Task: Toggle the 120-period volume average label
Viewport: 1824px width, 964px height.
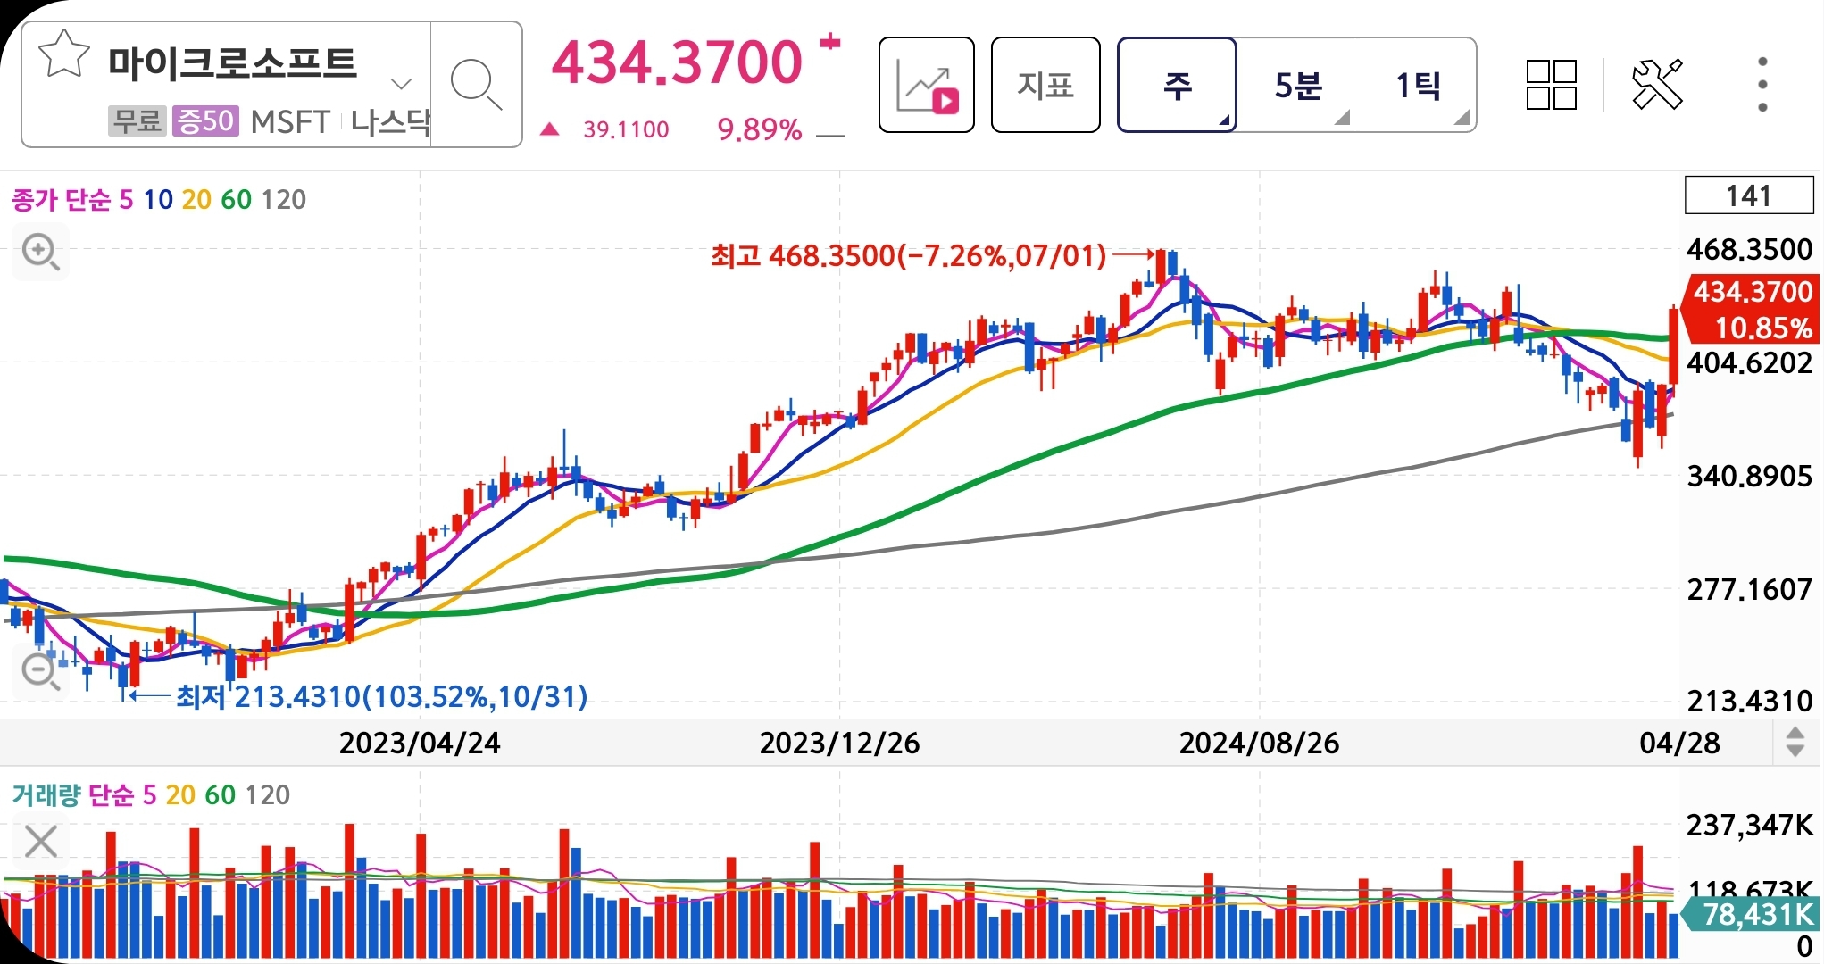Action: click(267, 794)
